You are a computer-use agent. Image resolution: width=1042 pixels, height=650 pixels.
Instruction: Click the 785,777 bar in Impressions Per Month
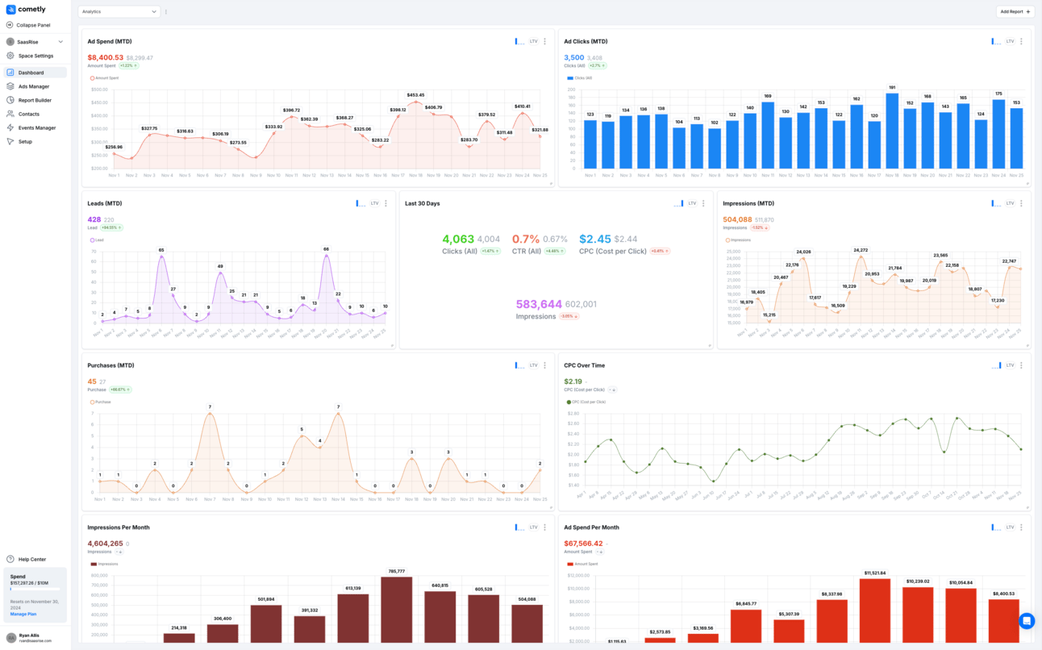397,610
